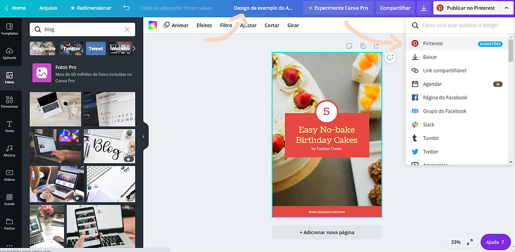Click Experimente Canva Pro button
Screen dimensions: 515x252
(x=338, y=8)
